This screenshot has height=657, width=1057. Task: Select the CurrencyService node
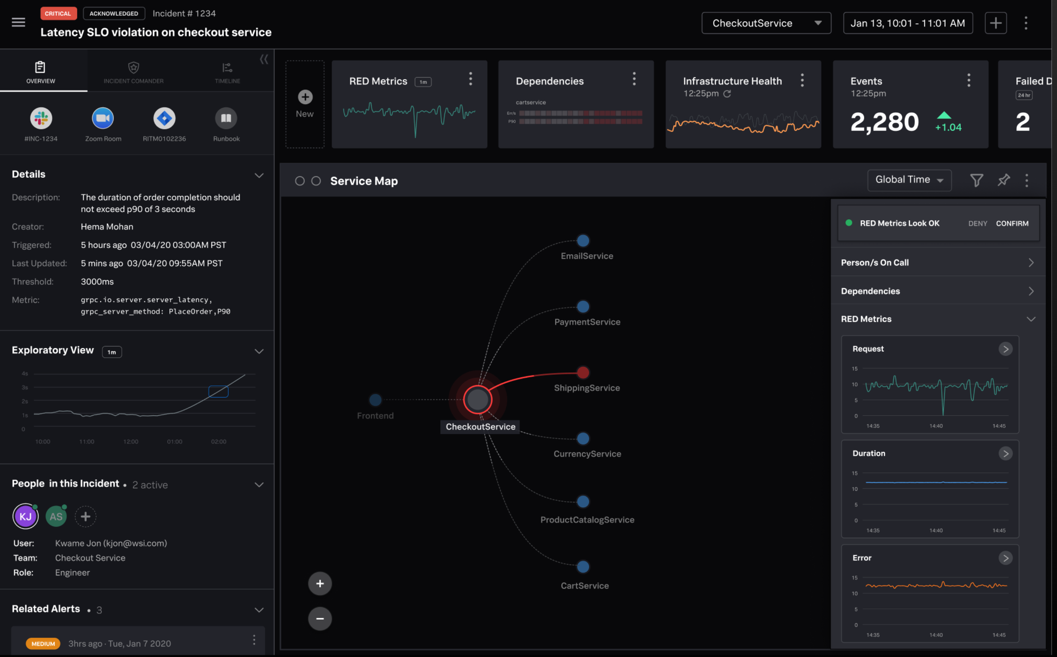click(583, 438)
